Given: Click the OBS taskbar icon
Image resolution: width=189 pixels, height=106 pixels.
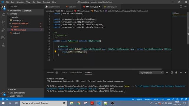Looking at the screenshot, I should click(112, 103).
